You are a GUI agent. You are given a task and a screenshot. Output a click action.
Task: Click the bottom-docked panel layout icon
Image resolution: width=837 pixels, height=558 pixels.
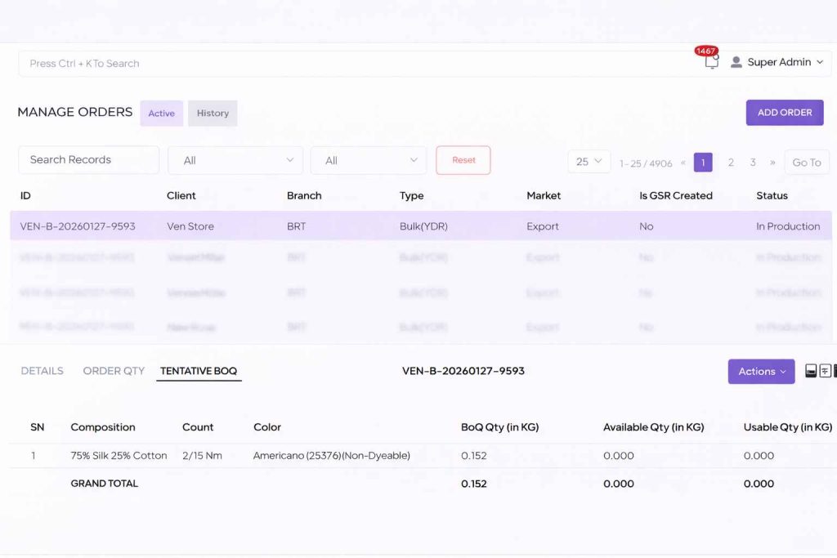tap(811, 371)
